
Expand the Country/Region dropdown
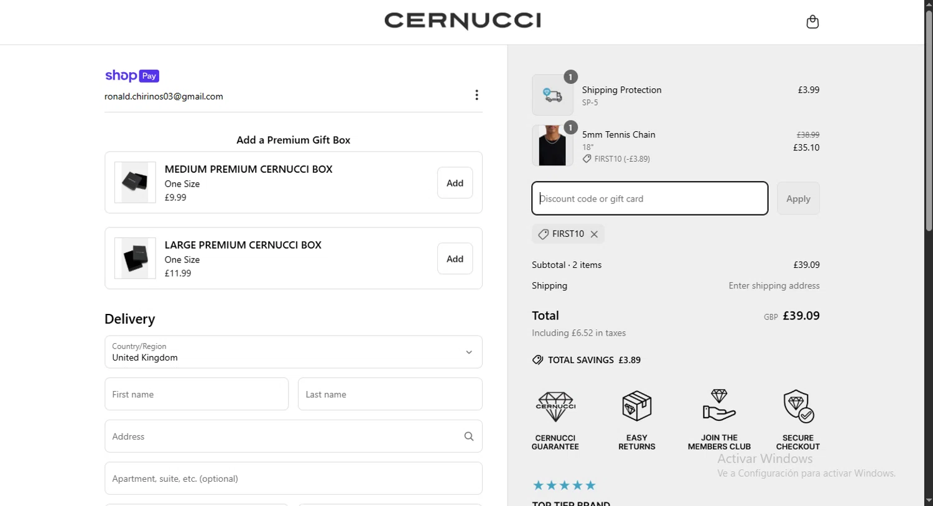[294, 352]
